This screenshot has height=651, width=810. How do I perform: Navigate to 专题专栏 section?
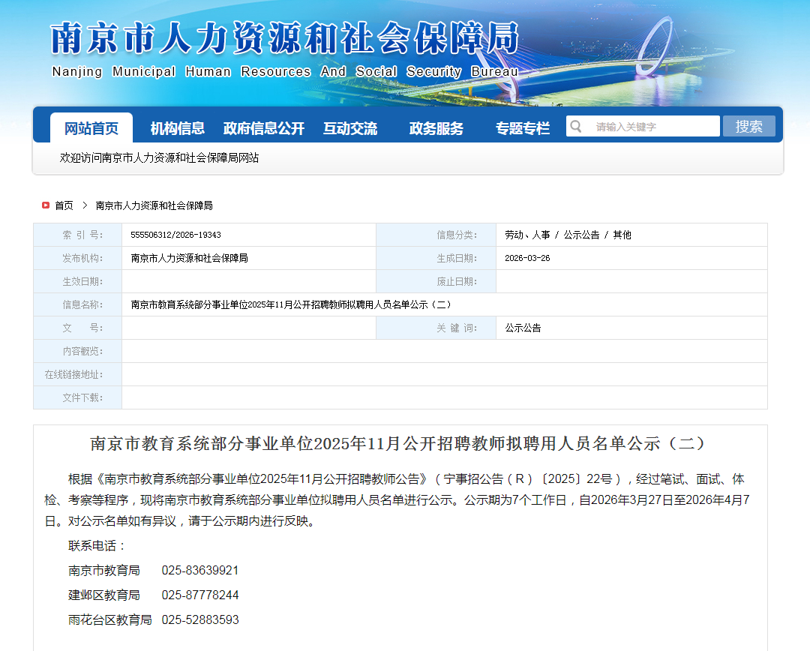point(523,128)
